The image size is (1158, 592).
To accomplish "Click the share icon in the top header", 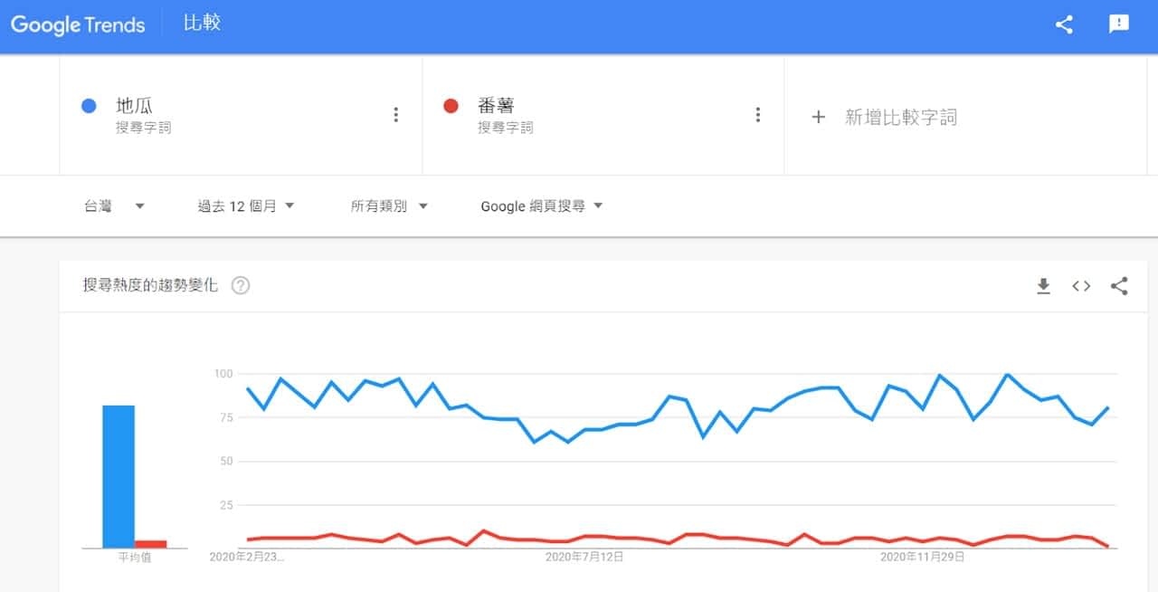I will tap(1064, 24).
